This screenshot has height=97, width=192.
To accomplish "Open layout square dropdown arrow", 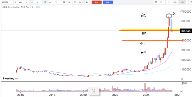I will pyautogui.click(x=164, y=2).
